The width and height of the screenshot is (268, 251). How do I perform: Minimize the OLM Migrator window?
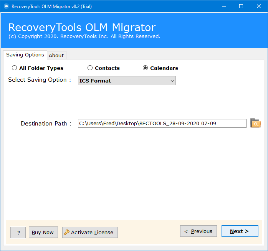coord(224,6)
